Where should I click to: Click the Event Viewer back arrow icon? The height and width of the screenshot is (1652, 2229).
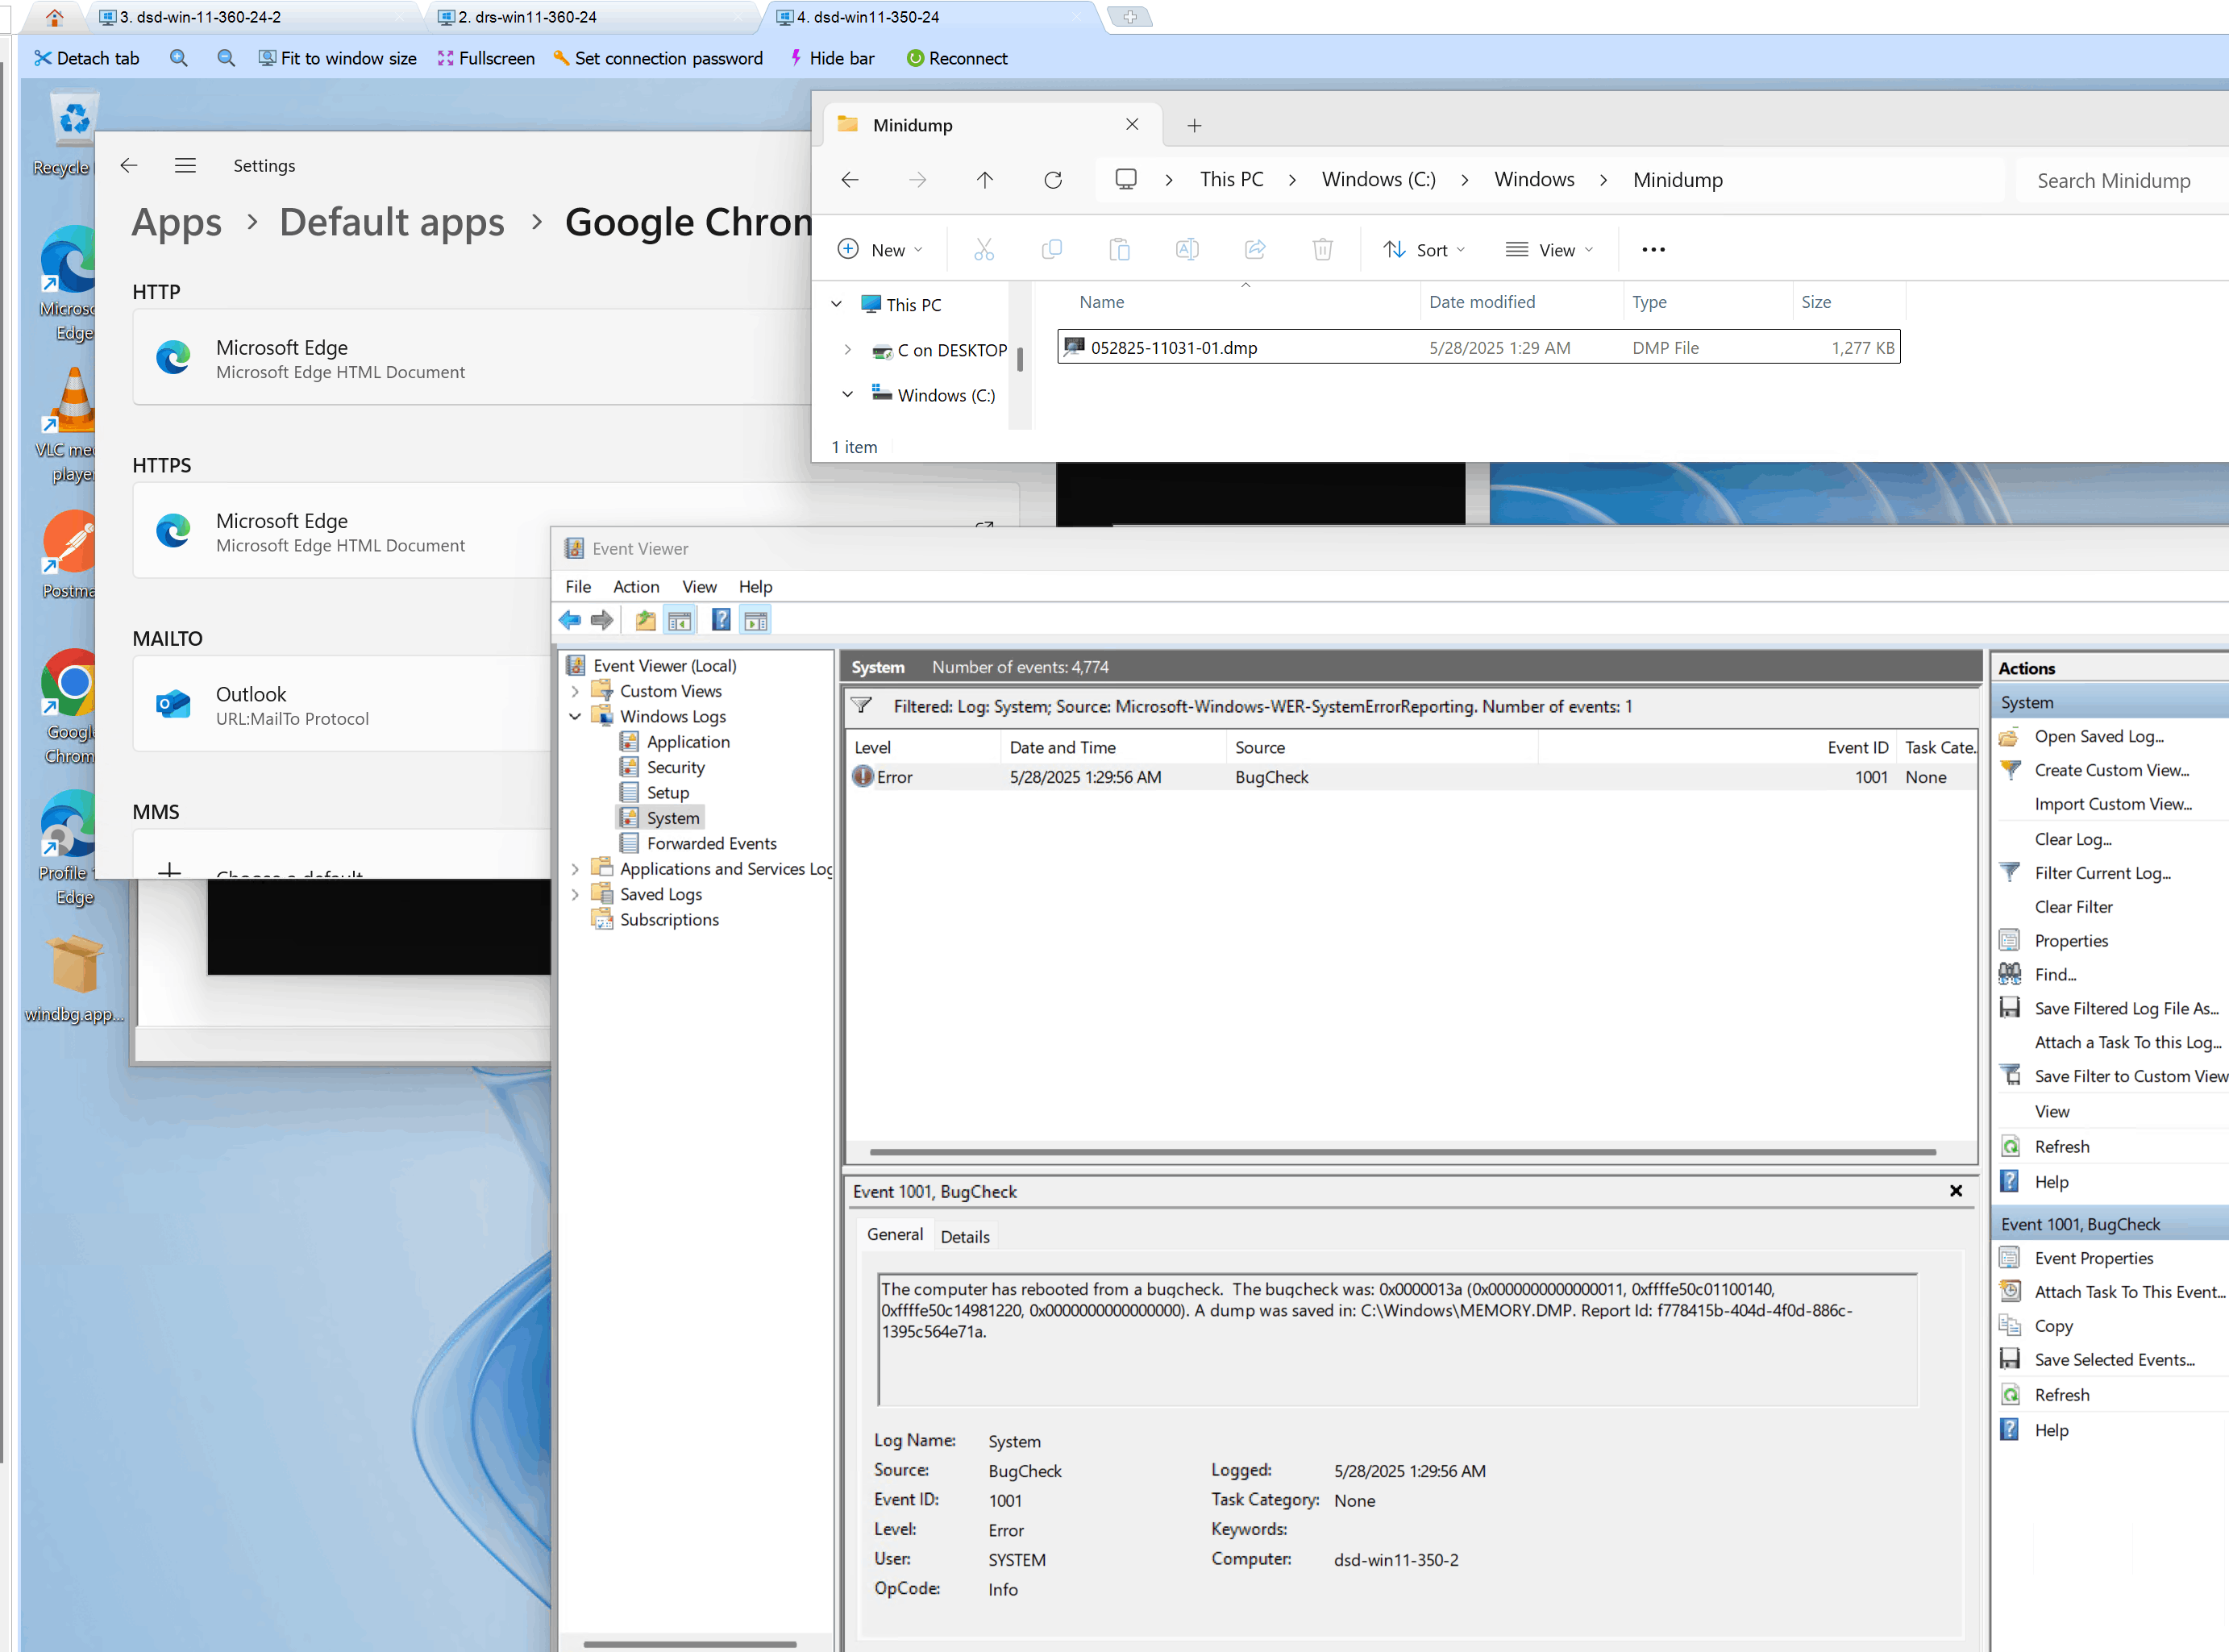click(x=569, y=620)
